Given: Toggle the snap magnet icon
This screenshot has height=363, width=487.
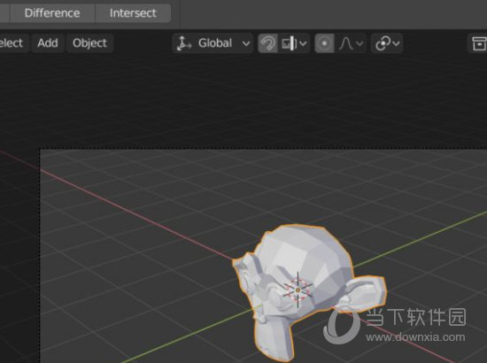Looking at the screenshot, I should [267, 43].
